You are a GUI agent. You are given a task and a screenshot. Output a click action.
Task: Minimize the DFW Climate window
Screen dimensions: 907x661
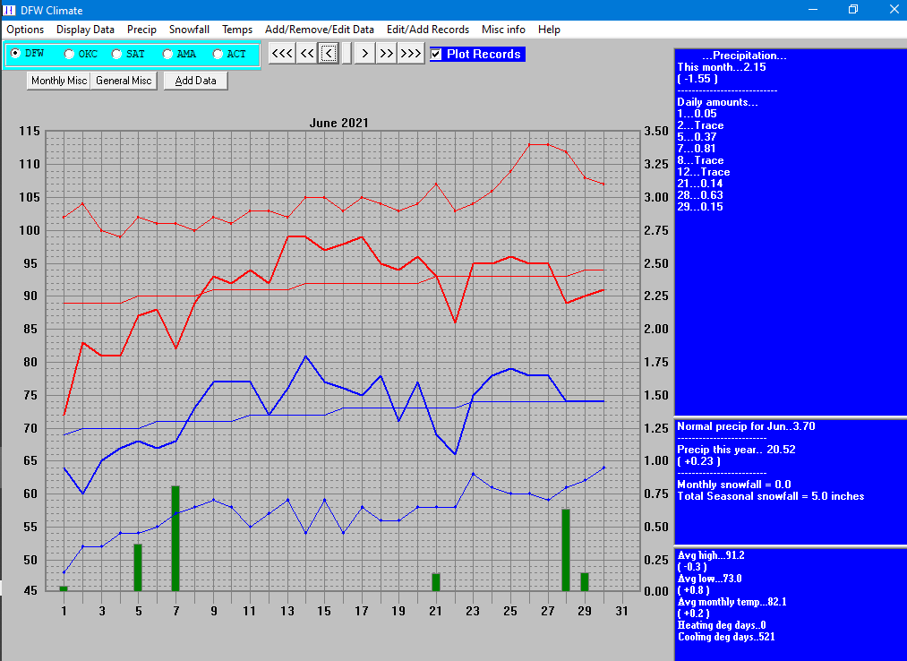[x=813, y=10]
